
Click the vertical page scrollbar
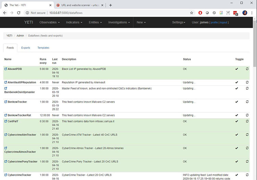[x=255, y=44]
